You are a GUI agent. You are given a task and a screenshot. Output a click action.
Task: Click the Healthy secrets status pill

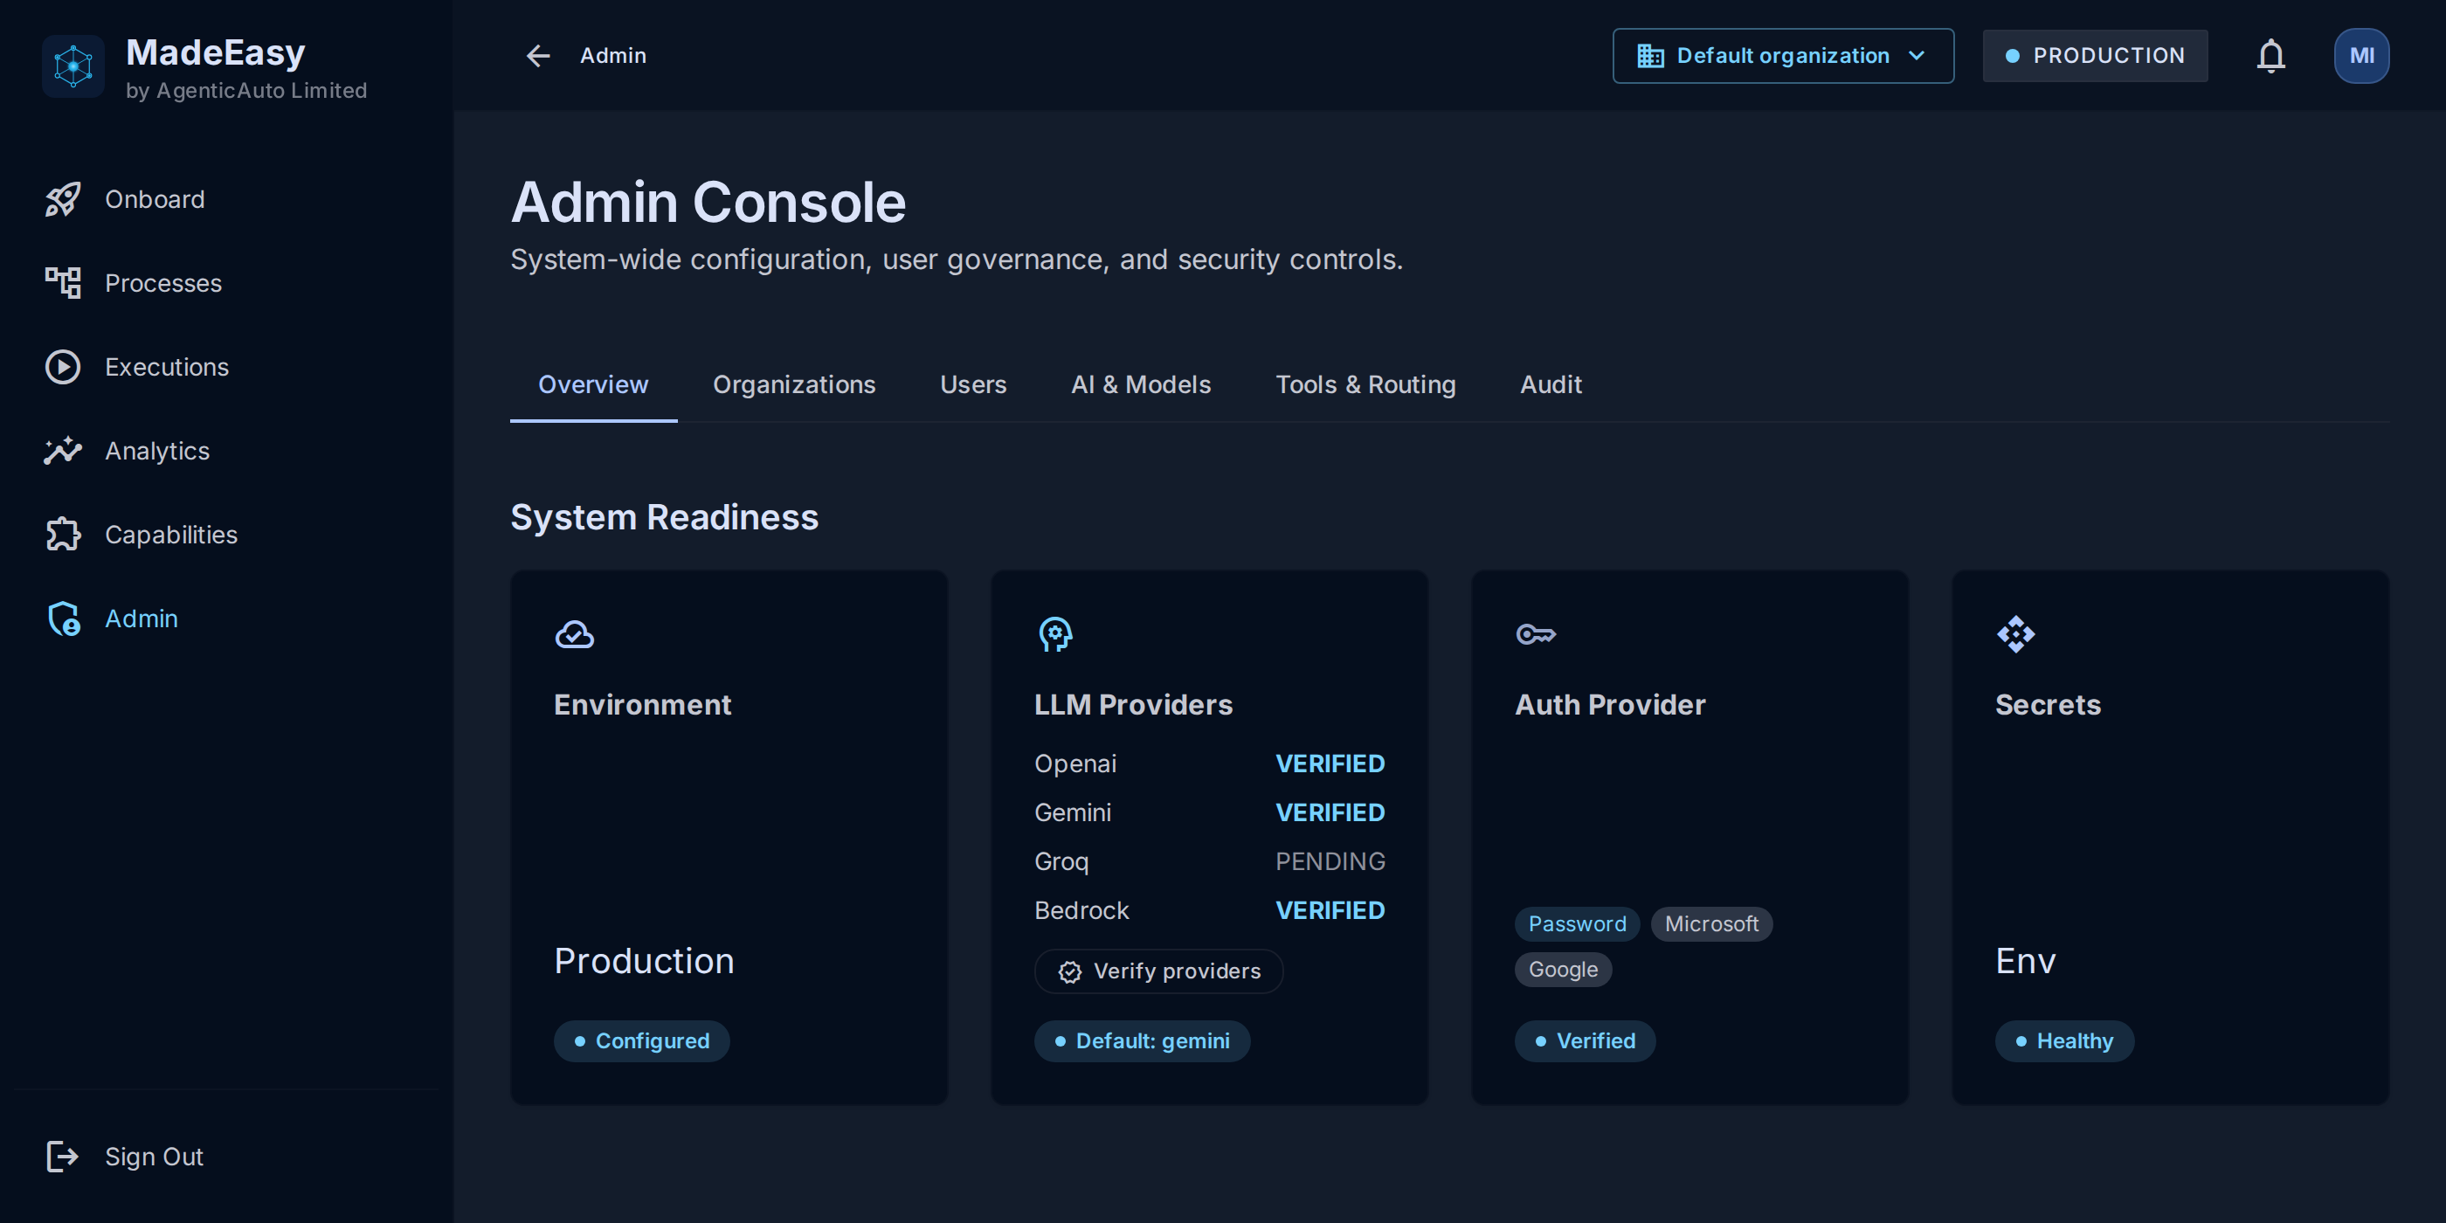pyautogui.click(x=2064, y=1040)
